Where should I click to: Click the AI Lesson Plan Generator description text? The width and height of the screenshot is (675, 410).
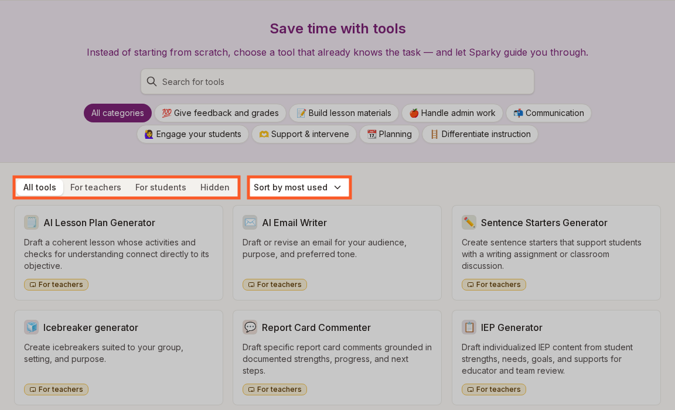117,254
